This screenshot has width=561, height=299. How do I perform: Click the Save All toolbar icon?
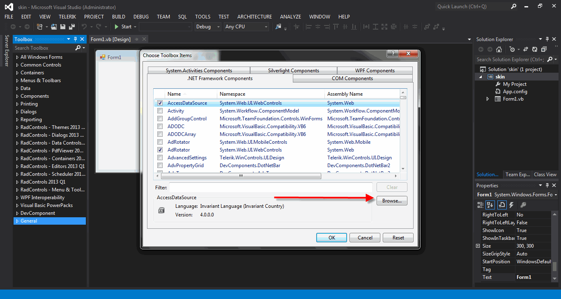click(x=71, y=27)
